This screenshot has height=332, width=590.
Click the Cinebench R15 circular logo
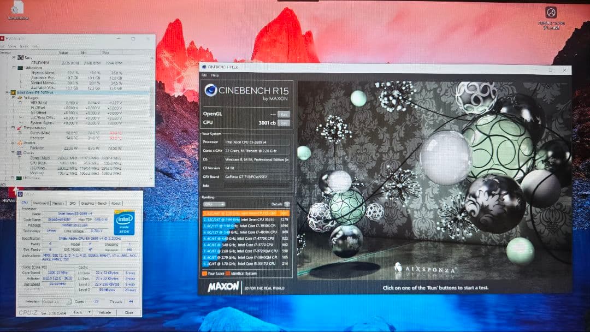click(x=211, y=91)
